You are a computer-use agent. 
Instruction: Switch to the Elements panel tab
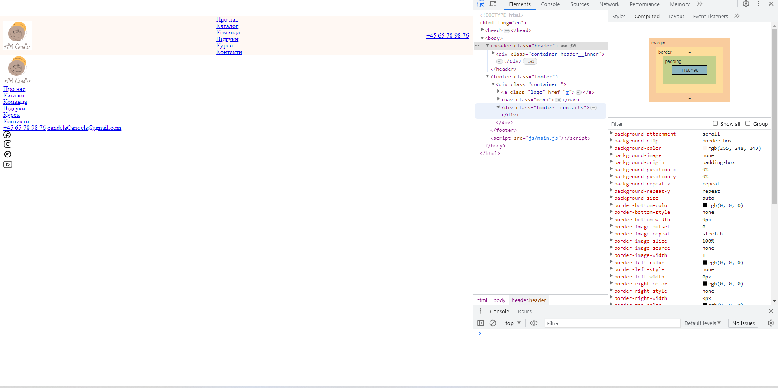click(x=520, y=4)
